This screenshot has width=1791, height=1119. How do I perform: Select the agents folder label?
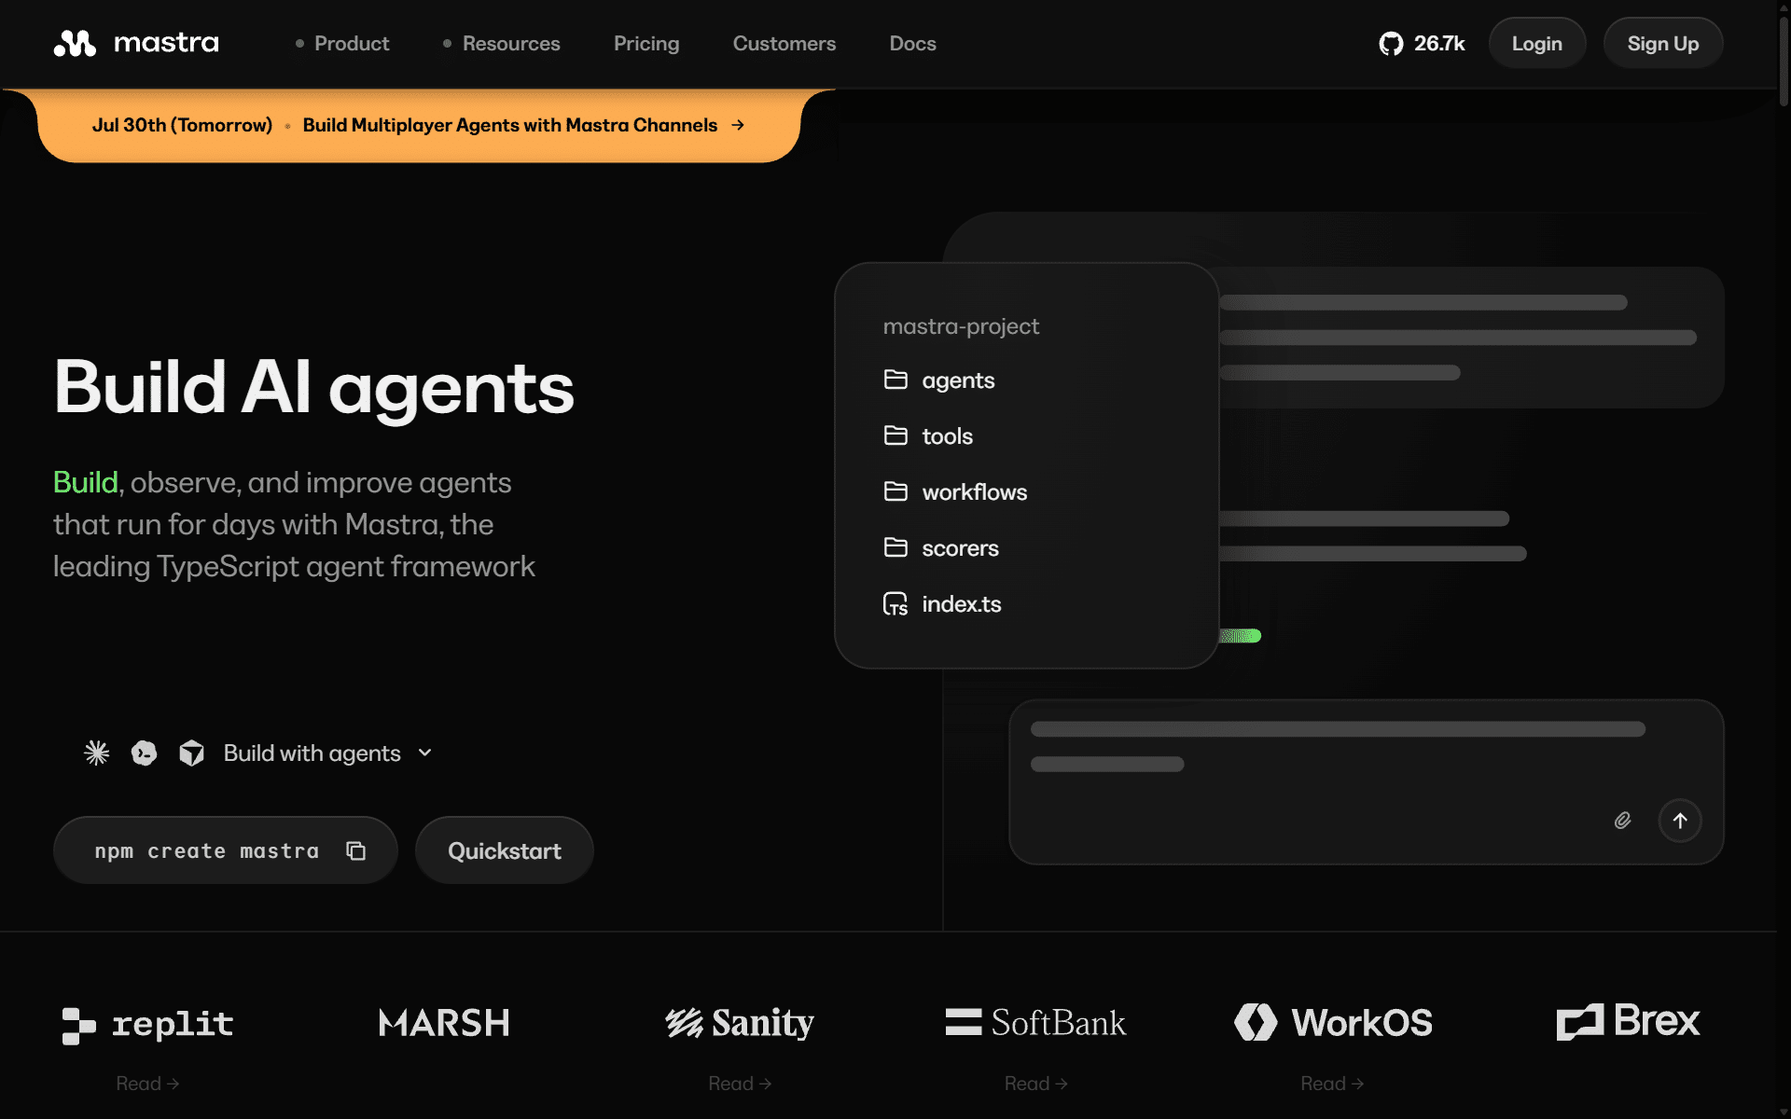point(958,380)
